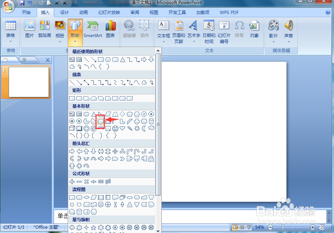Select the heart shape in basic shapes
This screenshot has width=334, height=233.
(x=122, y=128)
